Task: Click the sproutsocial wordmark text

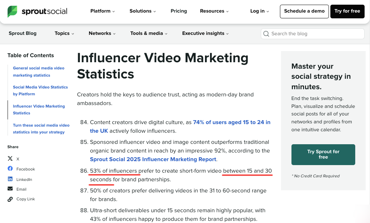Action: [x=44, y=11]
